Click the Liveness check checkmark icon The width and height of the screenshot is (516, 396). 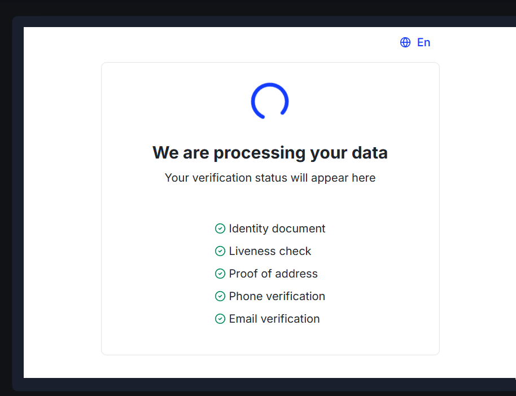point(220,251)
